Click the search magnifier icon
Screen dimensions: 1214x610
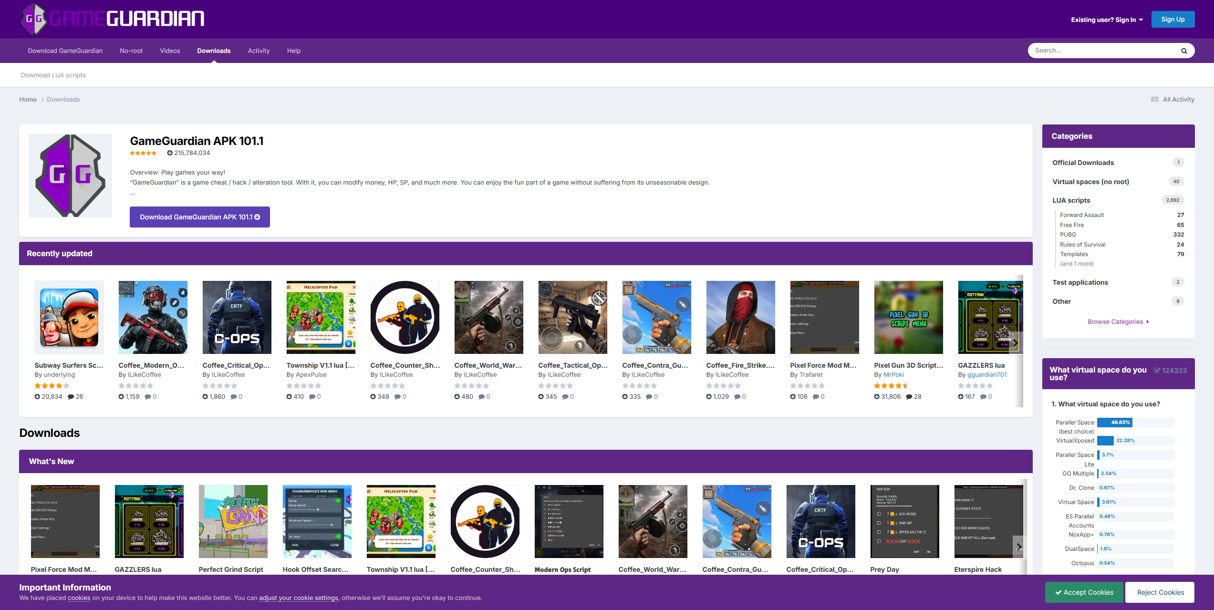pyautogui.click(x=1183, y=51)
